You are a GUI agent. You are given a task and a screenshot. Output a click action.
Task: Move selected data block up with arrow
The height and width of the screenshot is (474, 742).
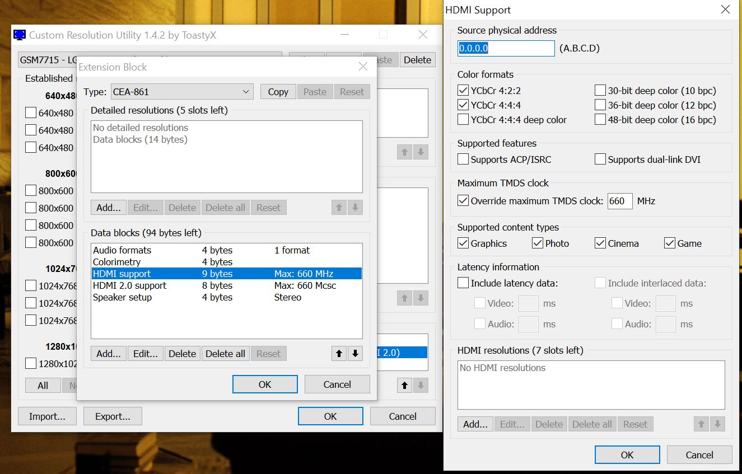339,354
